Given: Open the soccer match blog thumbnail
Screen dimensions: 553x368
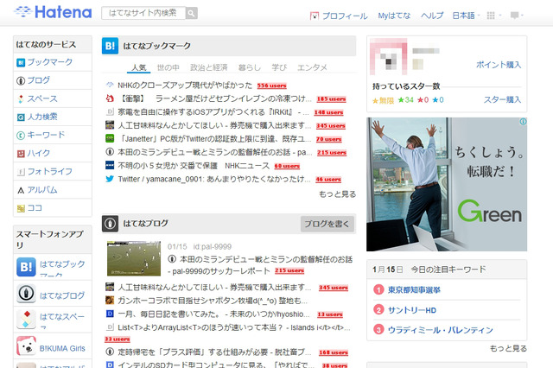Looking at the screenshot, I should pyautogui.click(x=134, y=258).
